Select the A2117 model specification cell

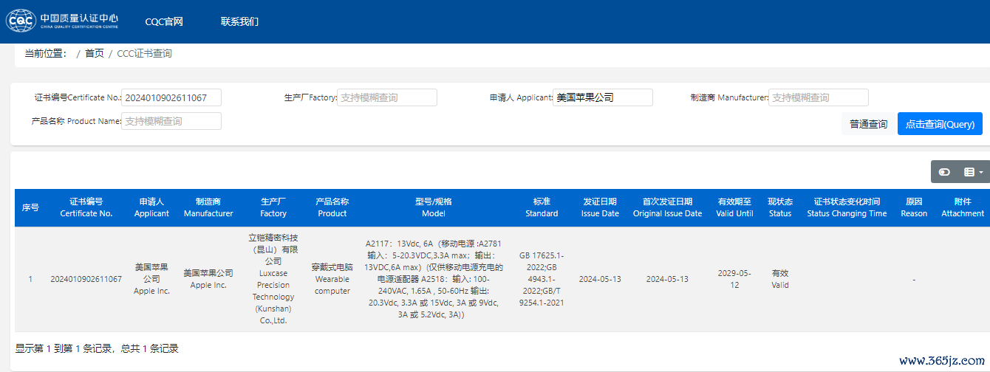[x=434, y=279]
